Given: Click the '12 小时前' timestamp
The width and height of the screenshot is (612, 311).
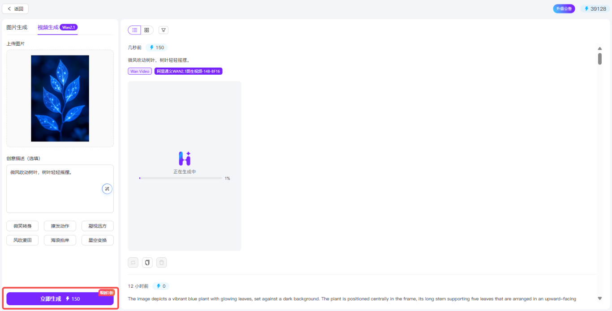Looking at the screenshot, I should coord(138,286).
